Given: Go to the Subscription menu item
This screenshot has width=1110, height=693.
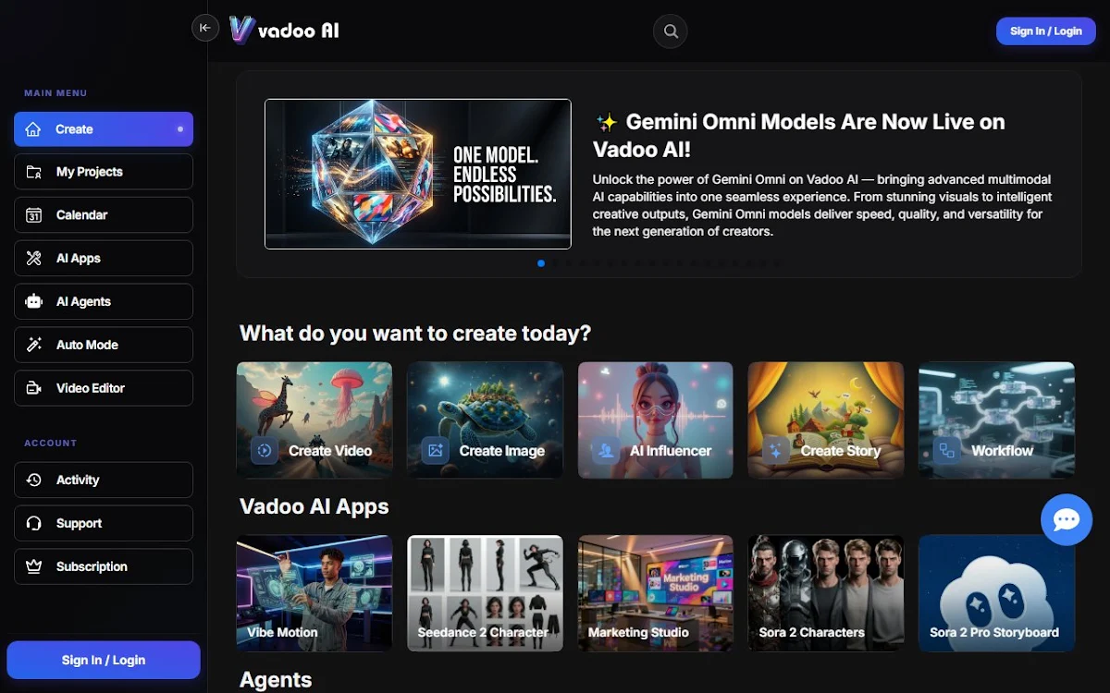Looking at the screenshot, I should tap(104, 567).
